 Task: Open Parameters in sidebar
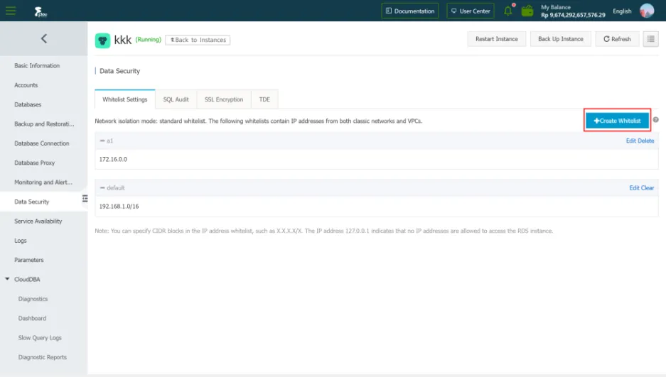coord(29,260)
